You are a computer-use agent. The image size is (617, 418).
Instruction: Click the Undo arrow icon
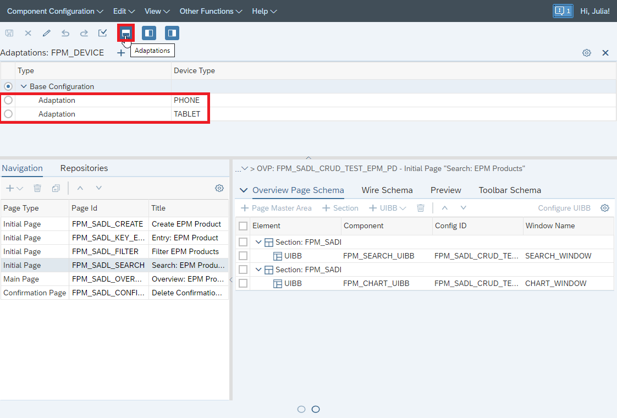[65, 33]
